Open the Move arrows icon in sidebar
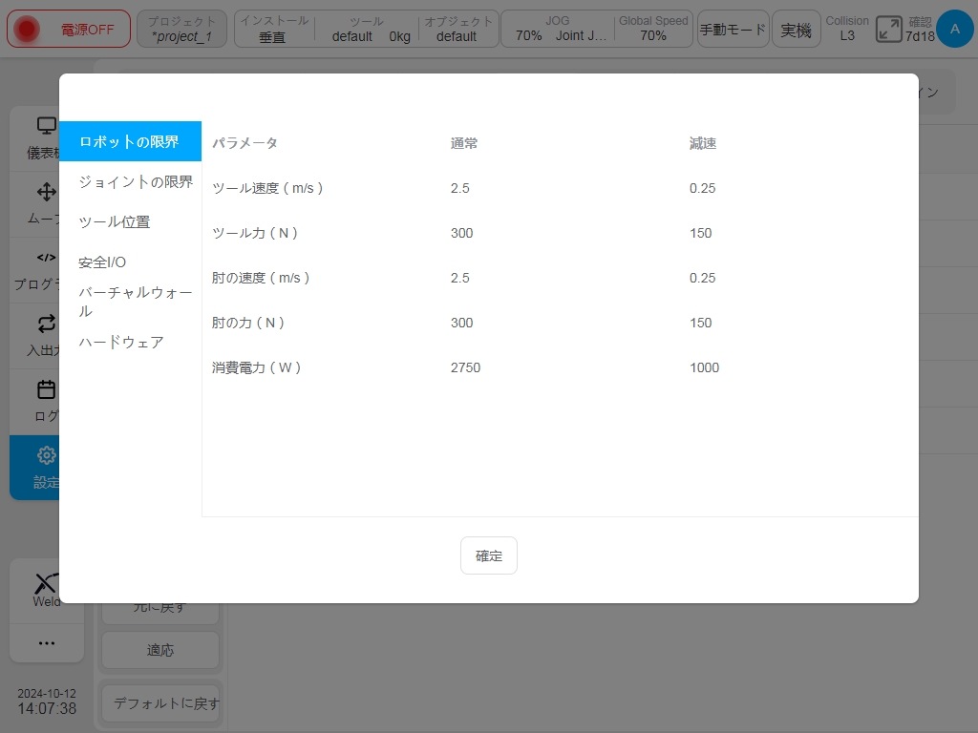This screenshot has height=733, width=978. click(x=46, y=192)
